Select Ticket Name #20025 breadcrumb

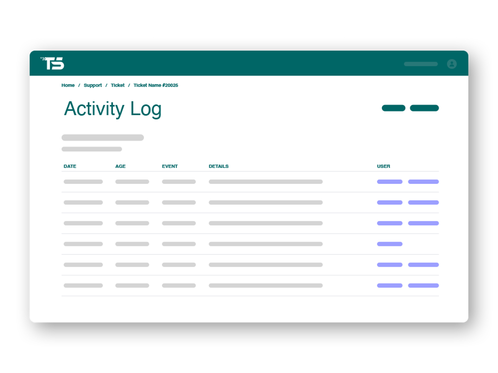click(155, 85)
